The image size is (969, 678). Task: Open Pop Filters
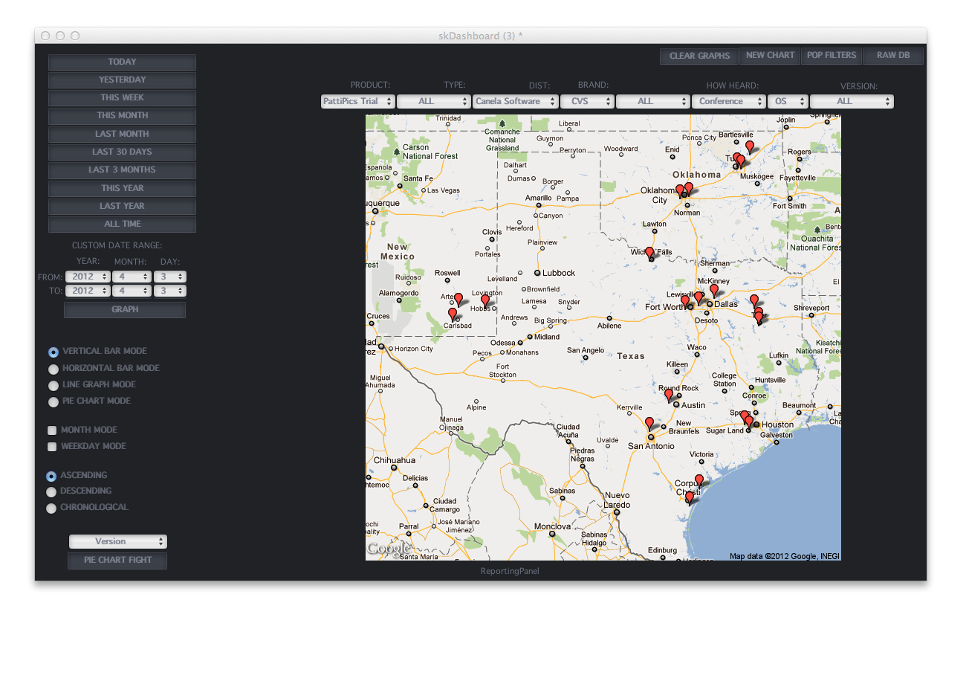[x=832, y=56]
